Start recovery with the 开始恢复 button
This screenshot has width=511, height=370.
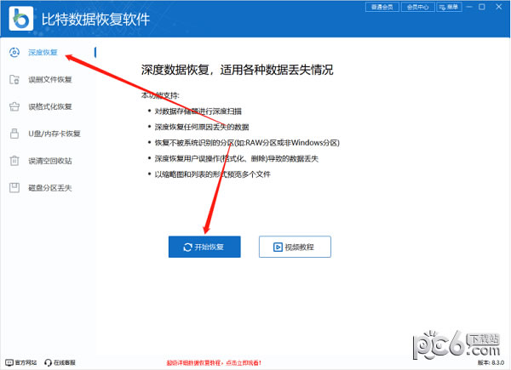(204, 247)
